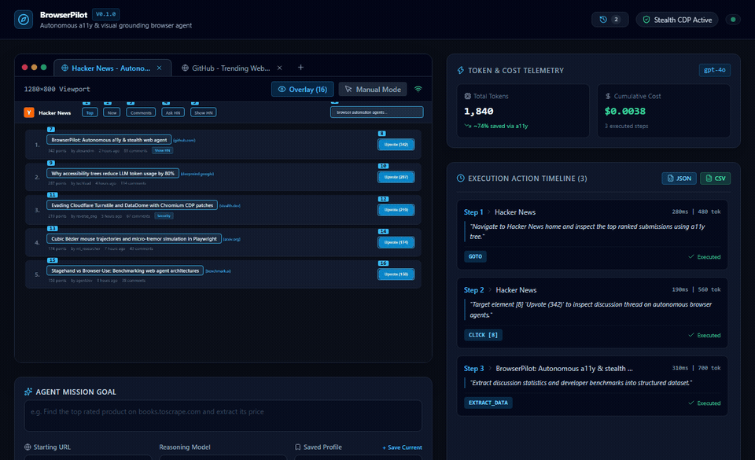The width and height of the screenshot is (755, 460).
Task: Open story 'Evading Cloudflare Turnstile and DataDome'
Action: [x=132, y=205]
